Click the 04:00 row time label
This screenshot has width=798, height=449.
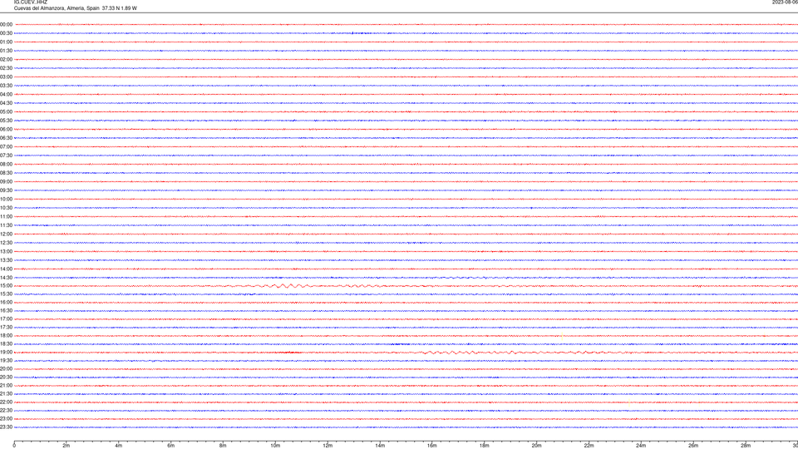(6, 94)
